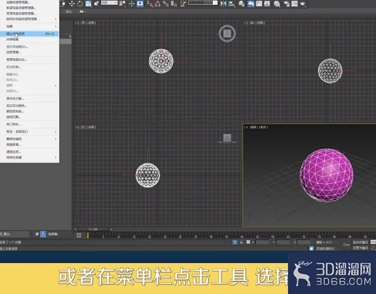Toggle Absolute/Offset transform mode
The width and height of the screenshot is (376, 294).
pyautogui.click(x=248, y=242)
